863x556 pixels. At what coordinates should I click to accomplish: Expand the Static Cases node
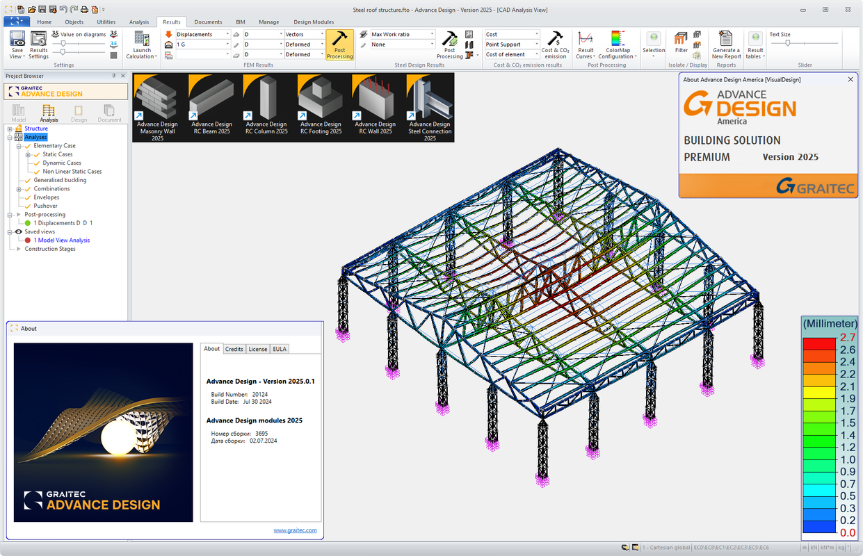click(28, 154)
